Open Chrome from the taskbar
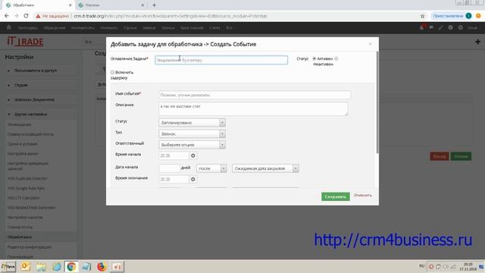Screen dimensions: 485x273 (x=71, y=266)
